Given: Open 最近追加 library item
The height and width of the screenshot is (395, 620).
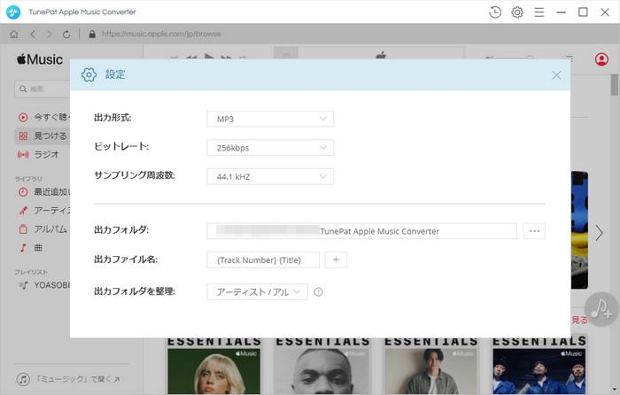Looking at the screenshot, I should click(x=43, y=192).
